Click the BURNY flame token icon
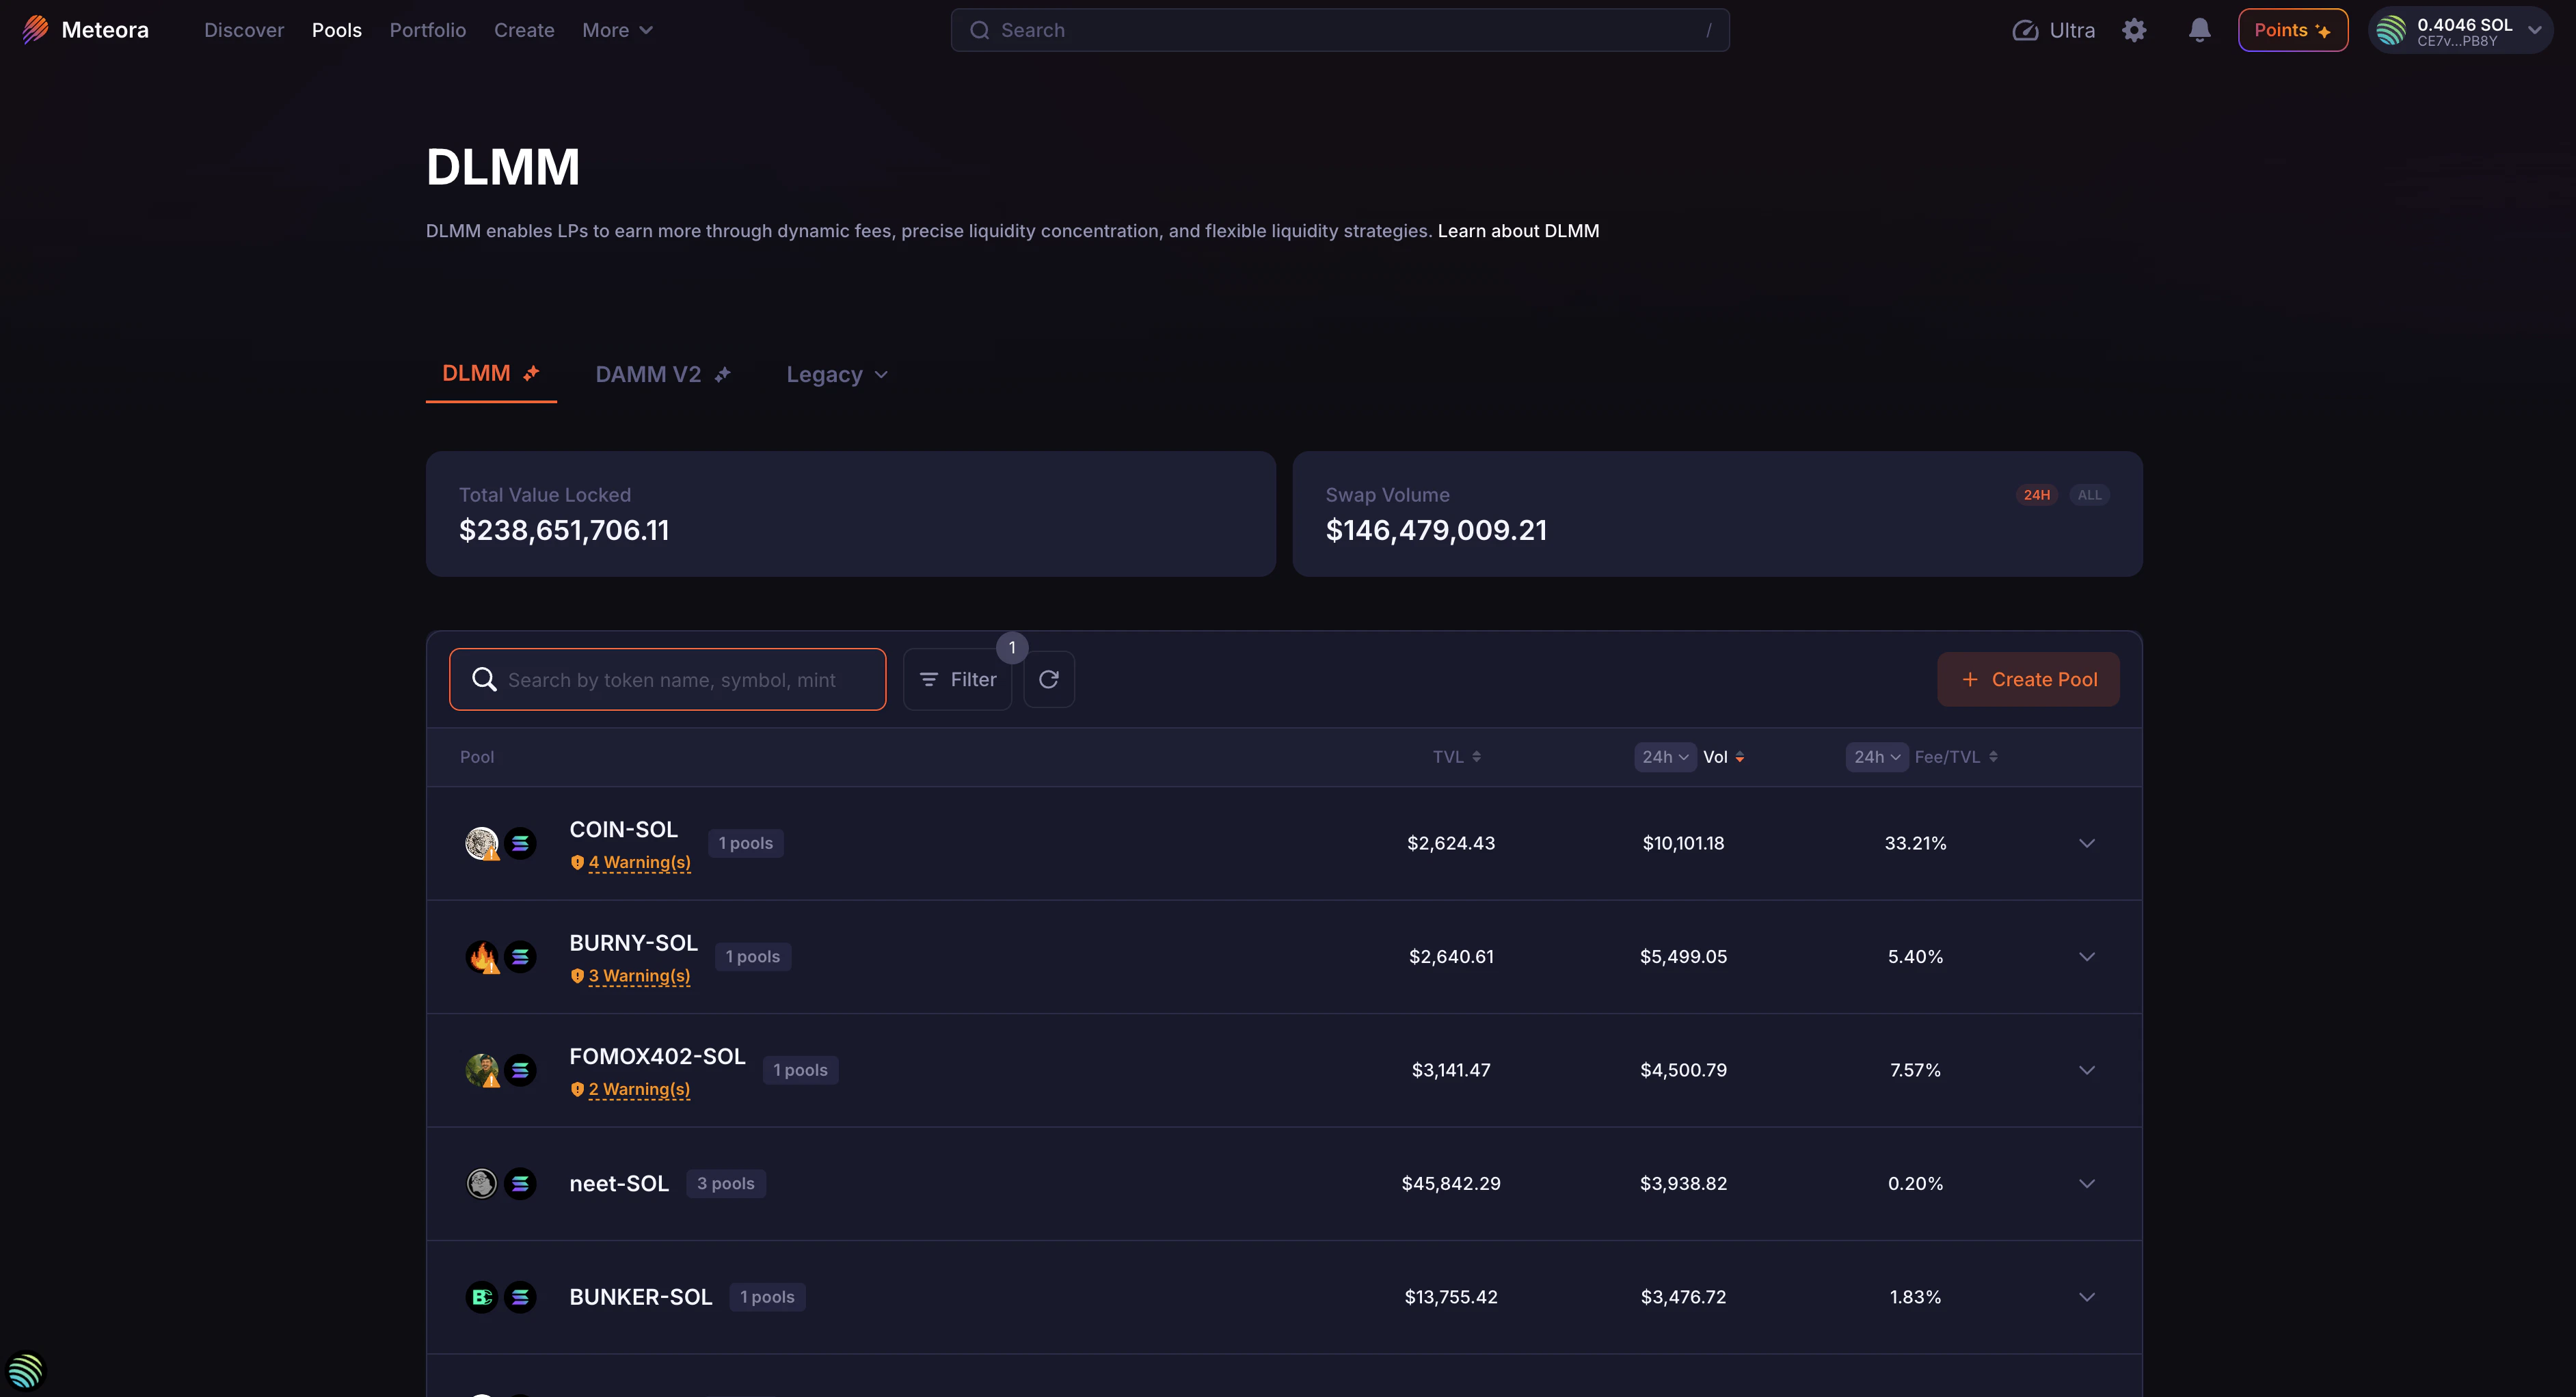 (x=482, y=957)
